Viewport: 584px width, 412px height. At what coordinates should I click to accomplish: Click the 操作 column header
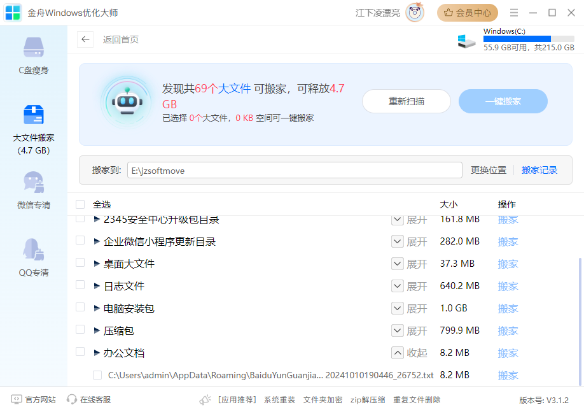506,204
